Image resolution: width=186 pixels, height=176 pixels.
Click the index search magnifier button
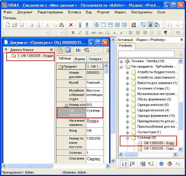click(x=180, y=54)
